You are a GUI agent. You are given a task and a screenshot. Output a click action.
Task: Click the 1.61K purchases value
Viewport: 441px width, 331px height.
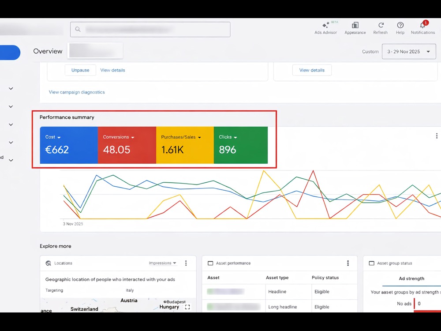point(172,150)
